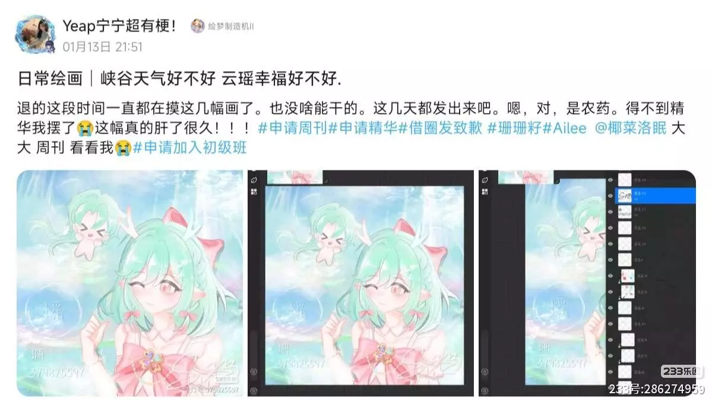Toggle eye icon of topmost layer
The width and height of the screenshot is (712, 401).
(x=610, y=180)
